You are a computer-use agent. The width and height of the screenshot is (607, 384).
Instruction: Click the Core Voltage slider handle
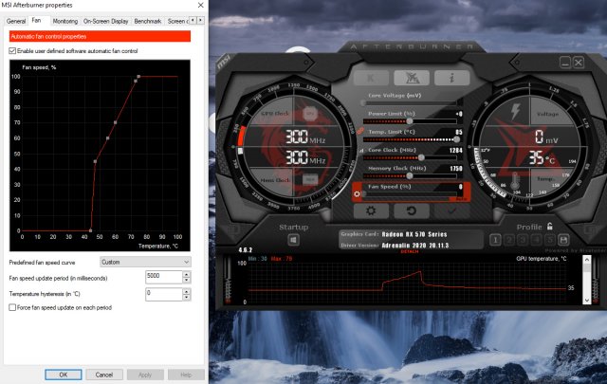click(363, 103)
